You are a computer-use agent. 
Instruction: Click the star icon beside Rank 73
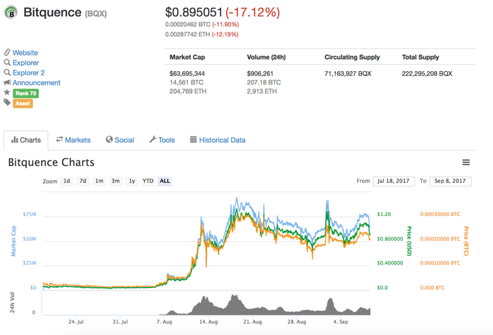(x=6, y=92)
